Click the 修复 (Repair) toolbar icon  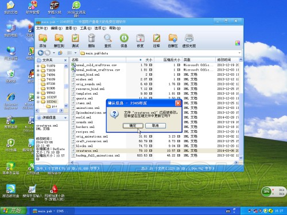pos(140,38)
